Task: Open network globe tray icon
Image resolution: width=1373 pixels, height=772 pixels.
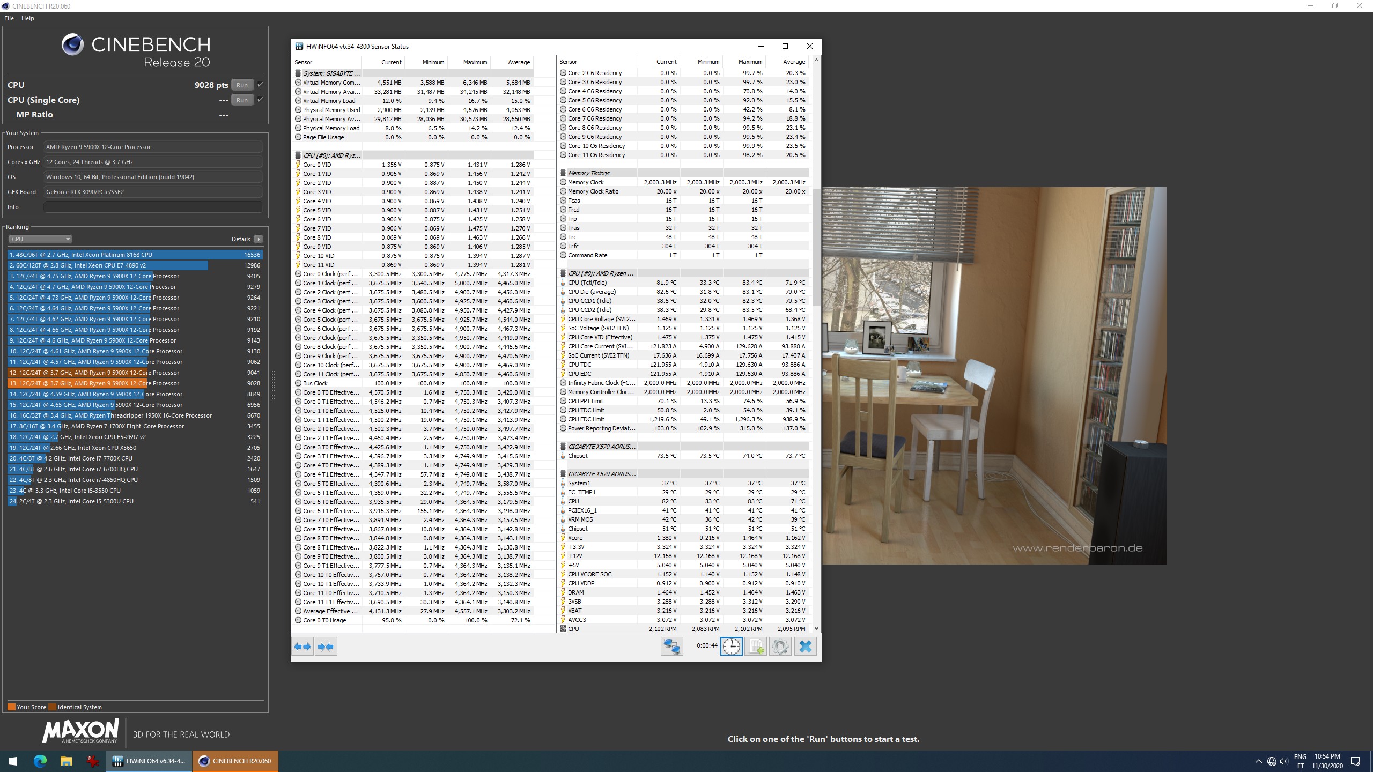Action: tap(1272, 761)
